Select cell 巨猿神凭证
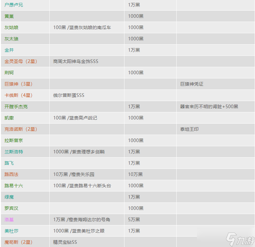Screen dimensions: 255x247 click(x=192, y=84)
